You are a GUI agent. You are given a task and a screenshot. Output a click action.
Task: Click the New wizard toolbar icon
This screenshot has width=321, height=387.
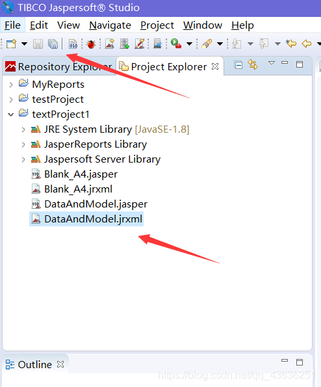(x=11, y=44)
